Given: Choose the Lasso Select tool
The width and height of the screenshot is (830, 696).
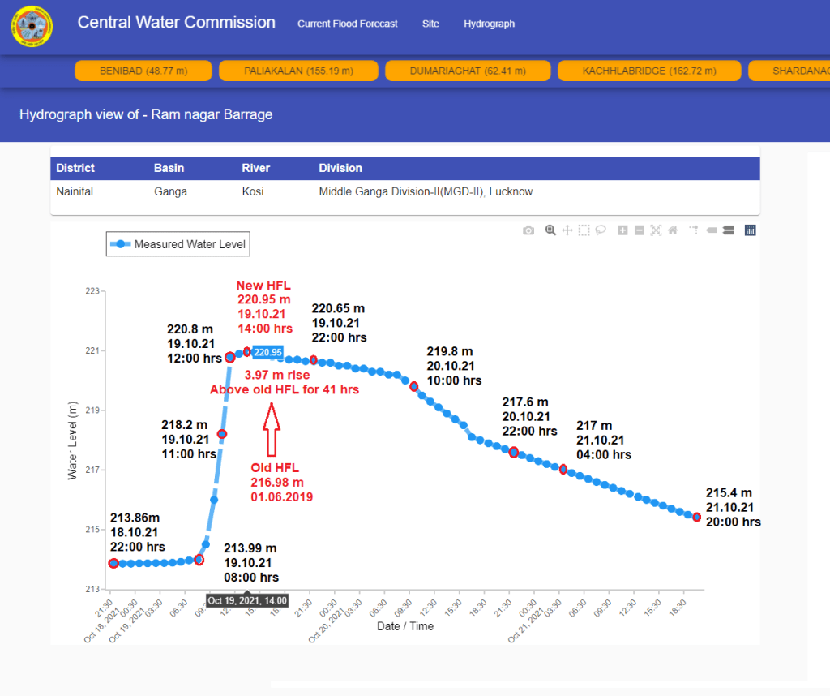Looking at the screenshot, I should point(601,230).
